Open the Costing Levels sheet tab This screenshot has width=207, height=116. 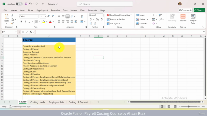pos(38,102)
